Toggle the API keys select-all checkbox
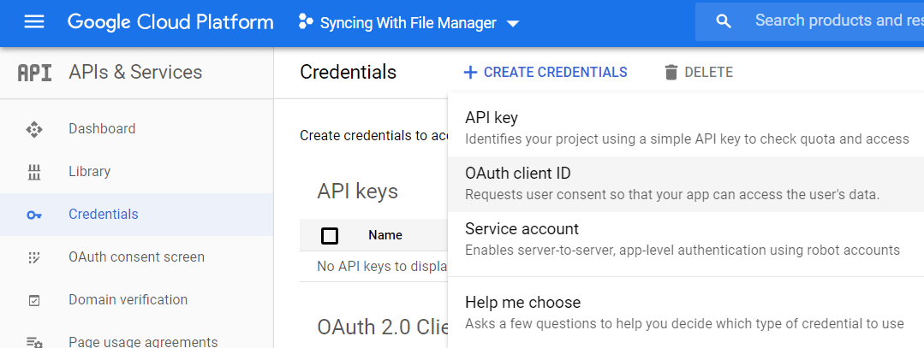Viewport: 924px width, 348px height. coord(330,235)
